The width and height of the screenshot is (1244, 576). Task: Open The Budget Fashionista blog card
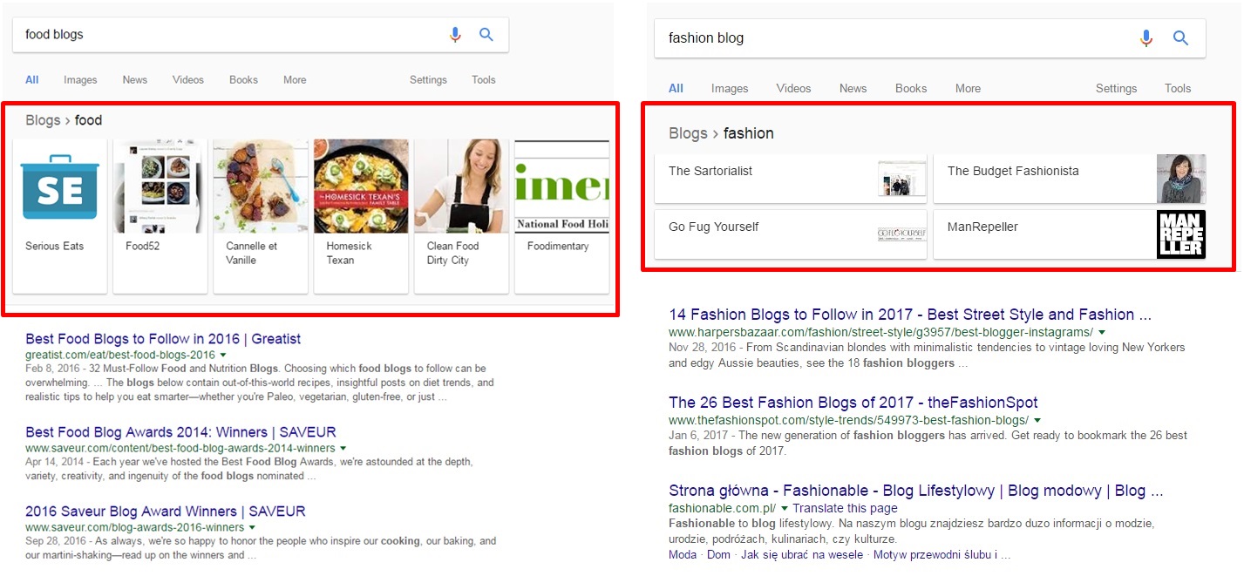click(x=1070, y=179)
